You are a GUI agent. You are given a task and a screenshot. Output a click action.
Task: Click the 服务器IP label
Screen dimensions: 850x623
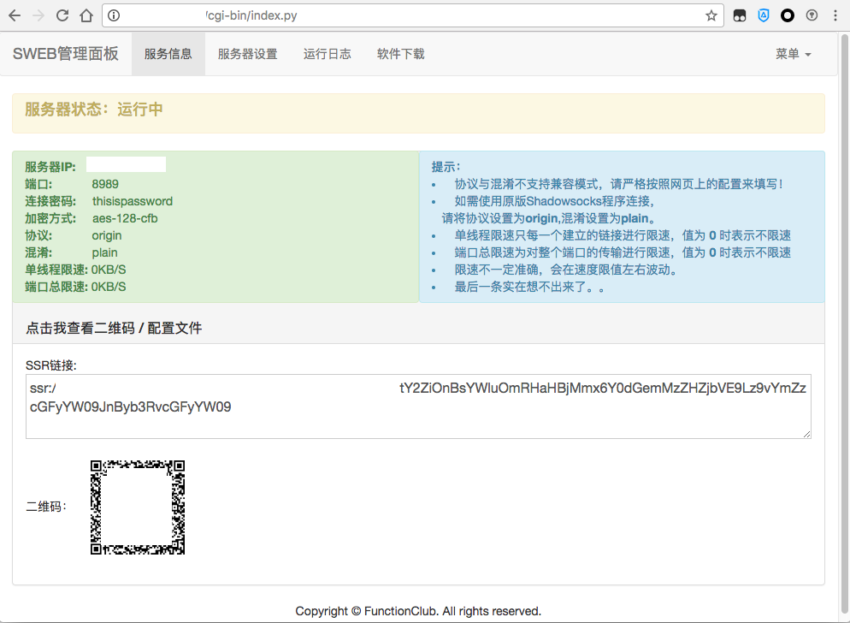tap(50, 167)
